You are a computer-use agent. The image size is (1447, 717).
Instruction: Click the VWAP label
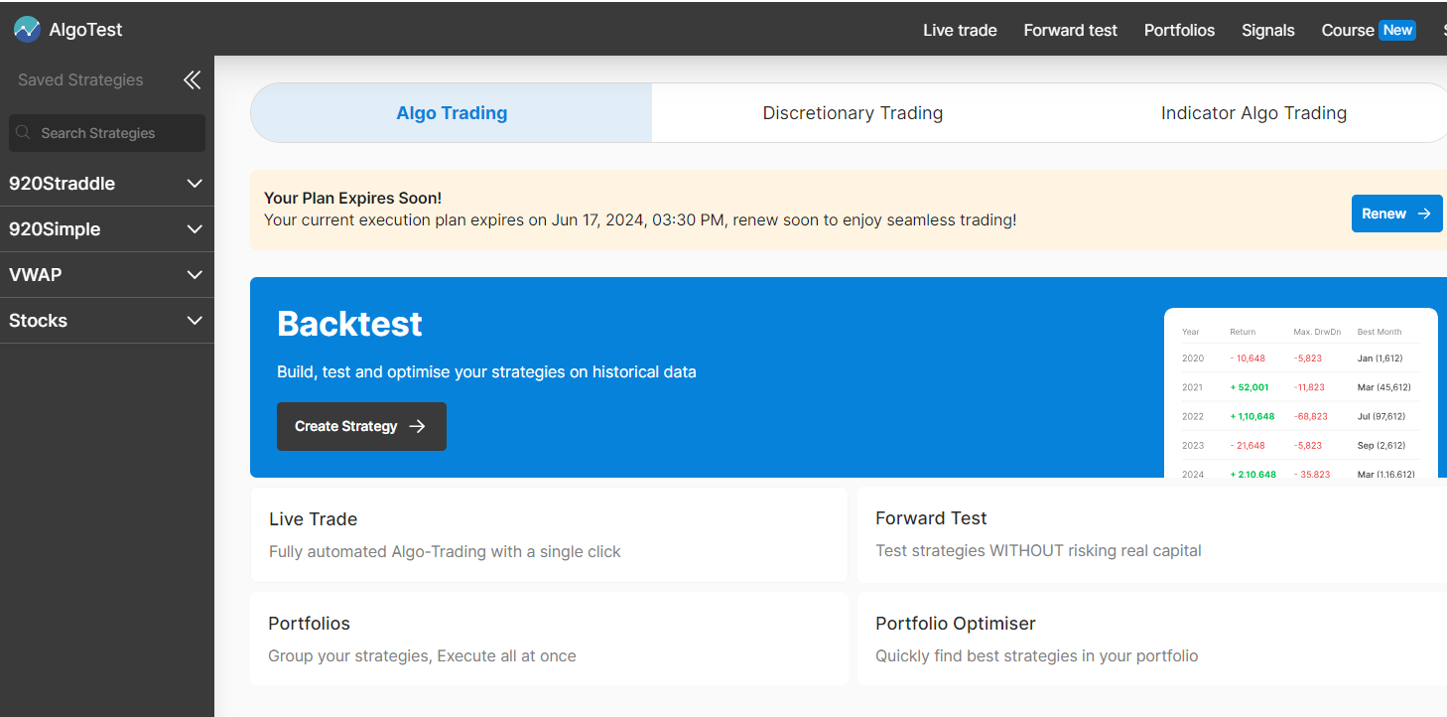tap(35, 275)
